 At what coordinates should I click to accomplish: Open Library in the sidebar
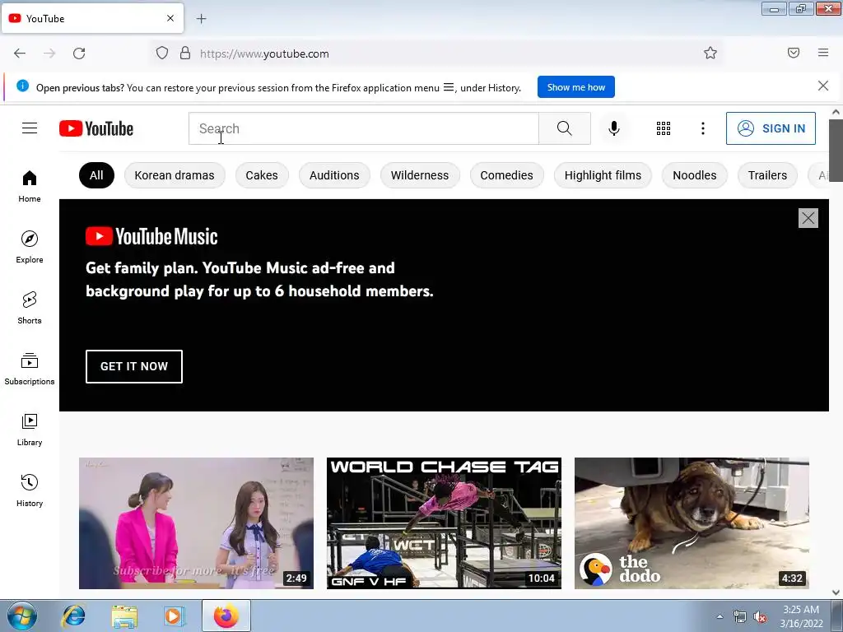coord(30,430)
